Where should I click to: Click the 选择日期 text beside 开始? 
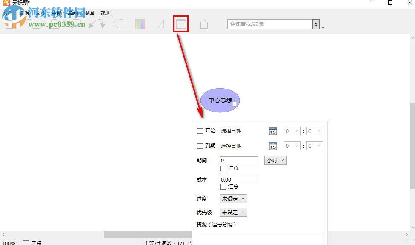click(231, 131)
